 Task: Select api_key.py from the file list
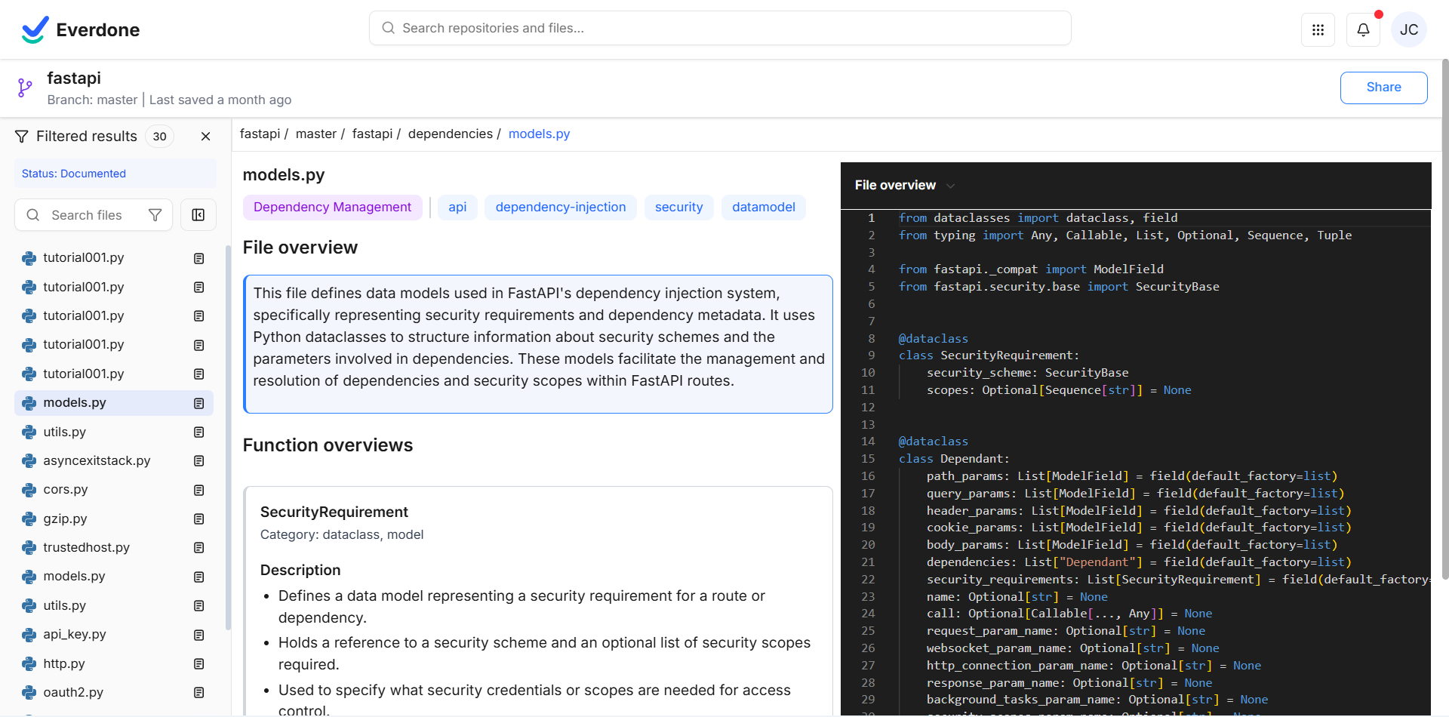(74, 635)
